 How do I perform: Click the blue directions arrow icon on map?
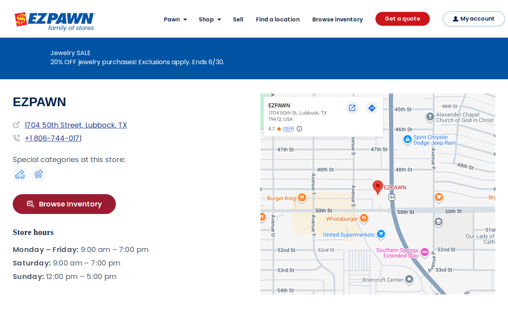371,108
